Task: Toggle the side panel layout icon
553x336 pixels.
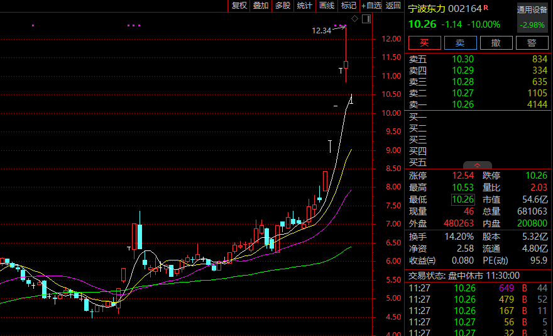Action: coord(366,19)
